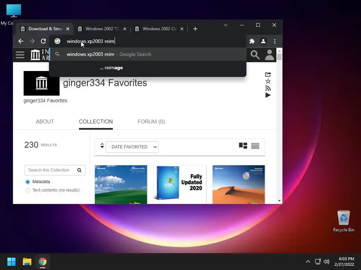Open the desert dune thumbnail item
The image size is (361, 270).
[x=239, y=185]
